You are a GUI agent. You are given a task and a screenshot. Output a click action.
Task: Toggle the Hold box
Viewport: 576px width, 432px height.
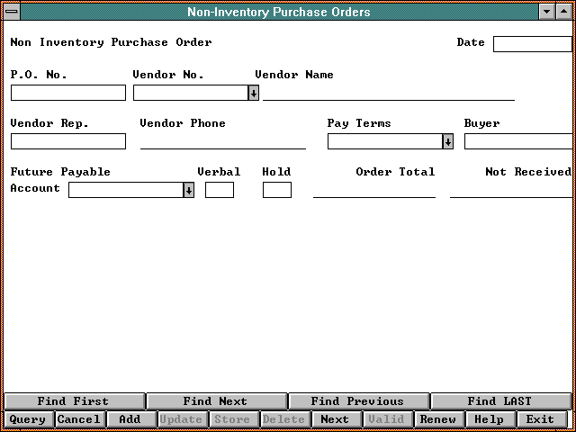tap(277, 190)
